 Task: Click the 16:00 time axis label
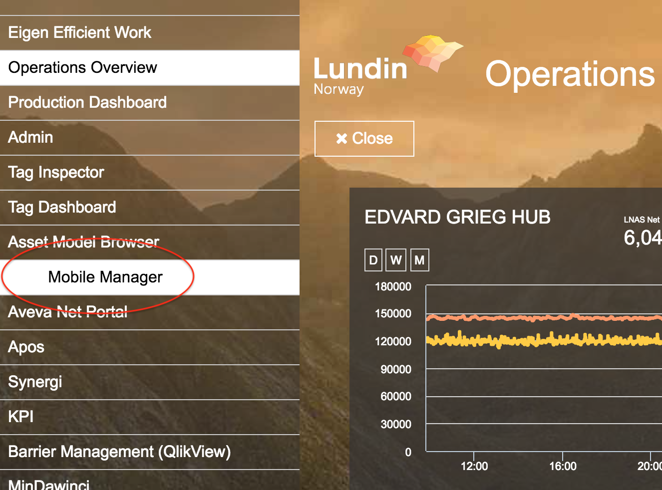563,467
